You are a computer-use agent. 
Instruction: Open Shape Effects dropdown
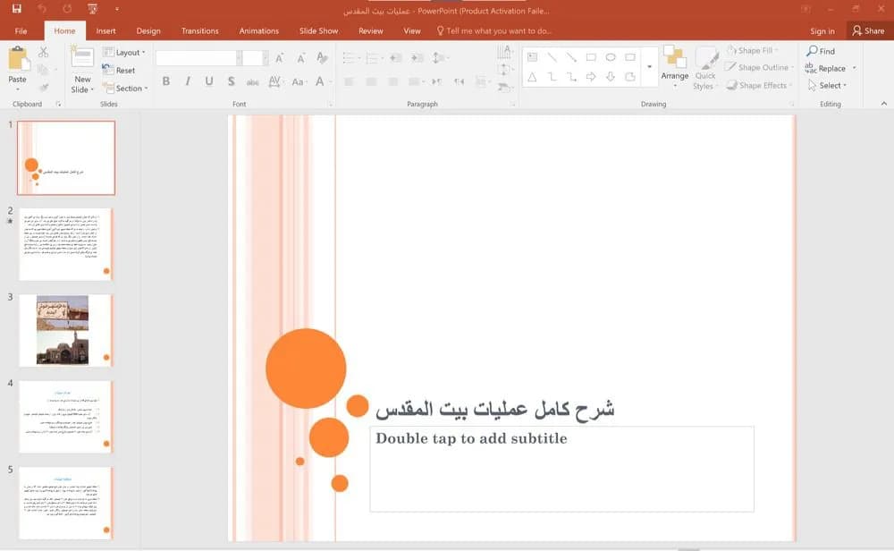pos(759,86)
